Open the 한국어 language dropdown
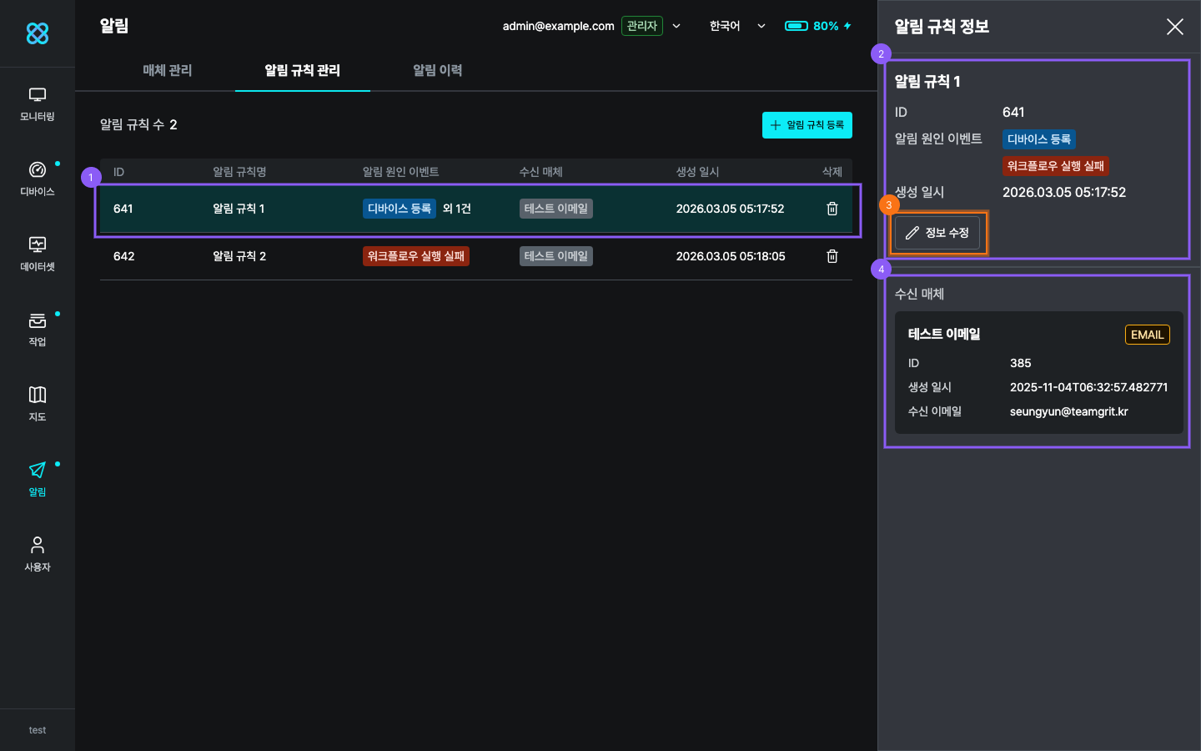This screenshot has width=1201, height=751. pos(736,26)
